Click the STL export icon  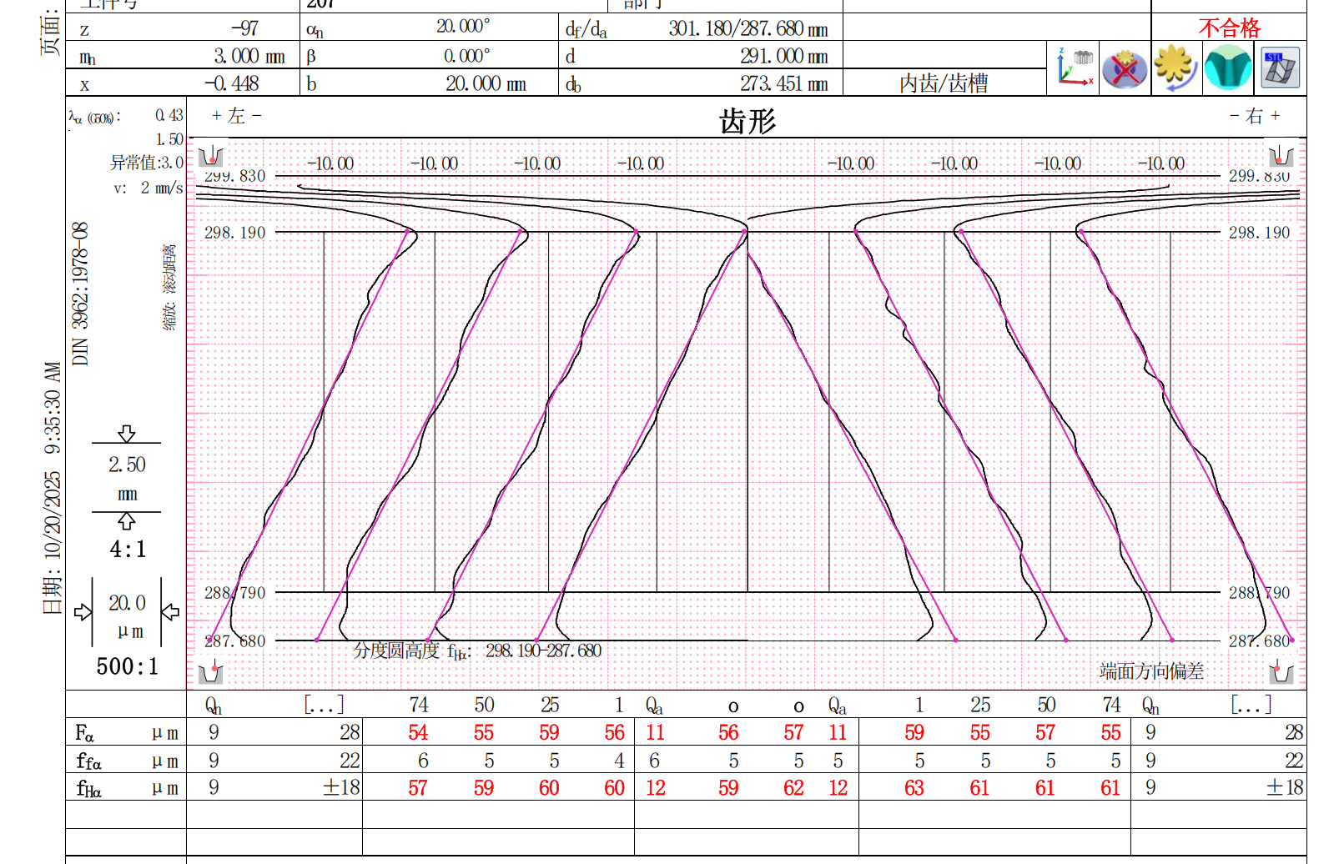(1279, 68)
